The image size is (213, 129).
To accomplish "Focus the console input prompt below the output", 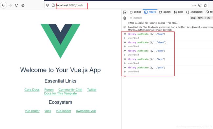I will point(168,76).
